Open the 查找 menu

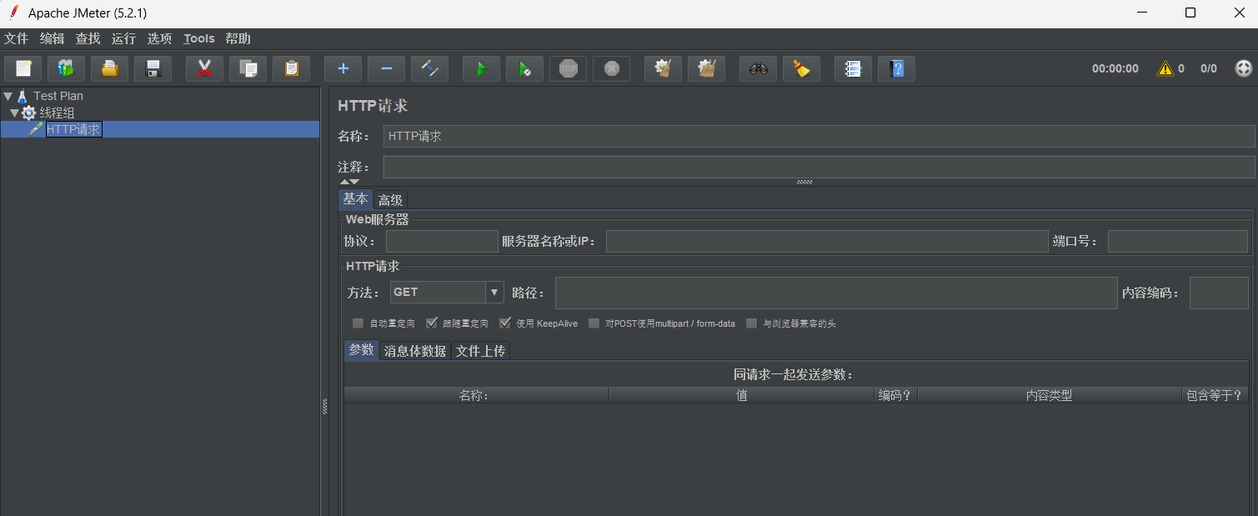(88, 38)
